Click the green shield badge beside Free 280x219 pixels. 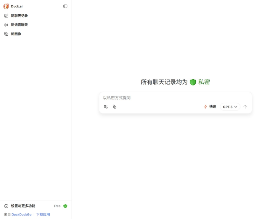click(x=65, y=206)
